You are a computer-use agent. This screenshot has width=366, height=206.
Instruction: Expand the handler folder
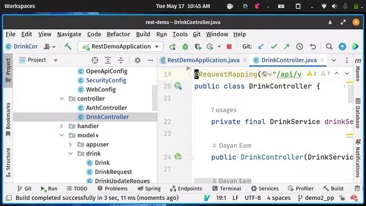(62, 126)
